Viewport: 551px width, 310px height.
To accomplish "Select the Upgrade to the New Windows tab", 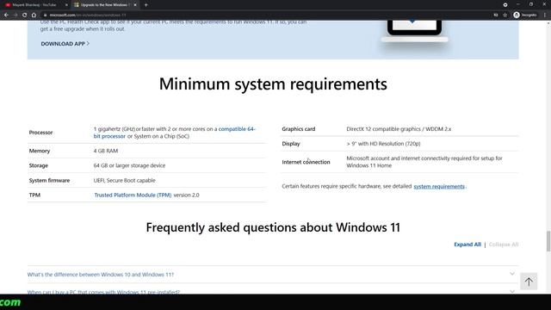I will (105, 5).
